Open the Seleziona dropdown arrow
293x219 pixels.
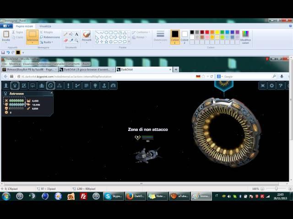coord(33,43)
